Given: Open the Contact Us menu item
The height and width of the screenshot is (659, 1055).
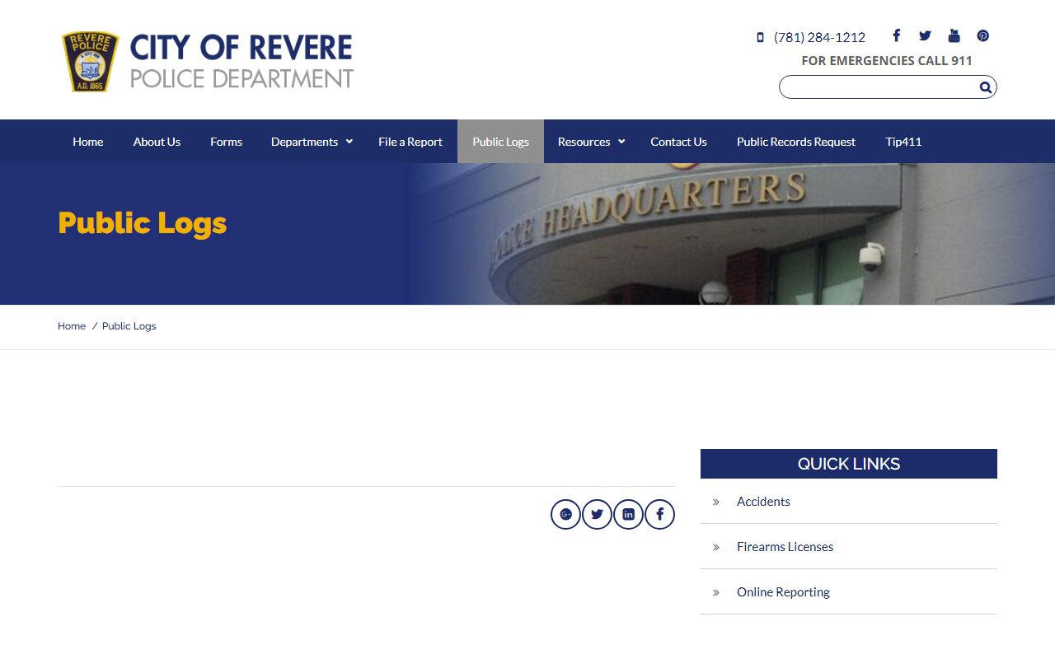Looking at the screenshot, I should click(x=678, y=142).
